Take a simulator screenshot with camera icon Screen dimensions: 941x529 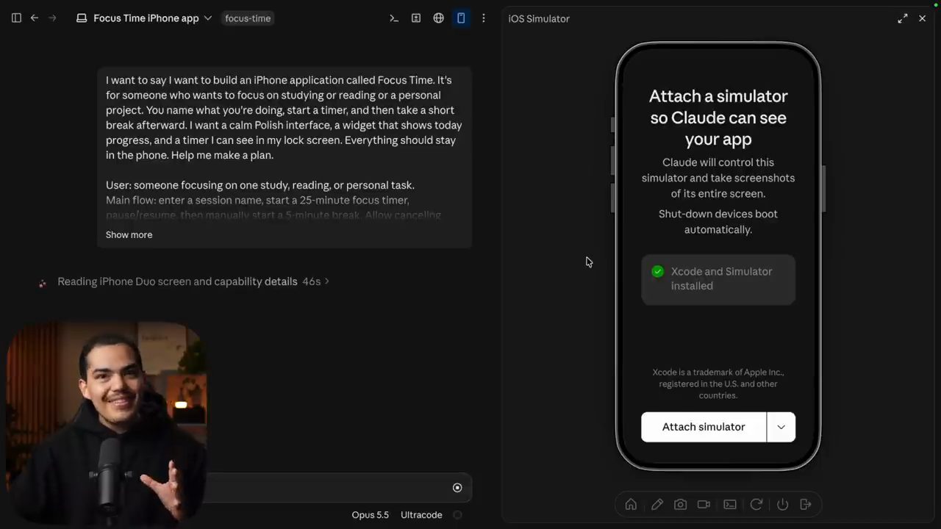coord(681,504)
